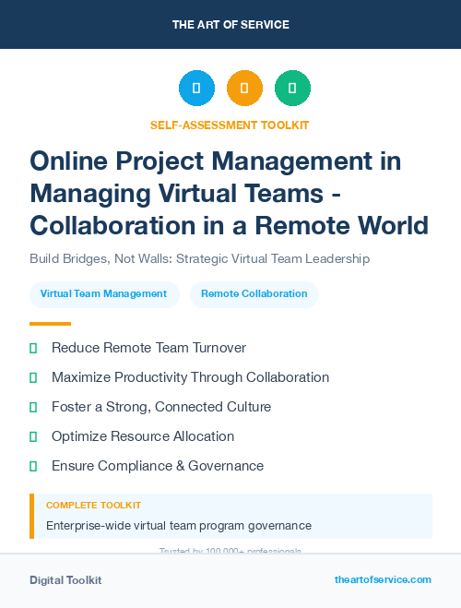Click the bullet icon beside Ensure Compliance & Governance

pos(33,466)
